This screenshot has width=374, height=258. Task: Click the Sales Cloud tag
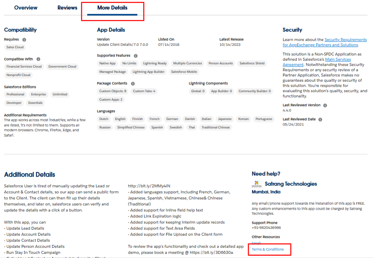coord(15,47)
